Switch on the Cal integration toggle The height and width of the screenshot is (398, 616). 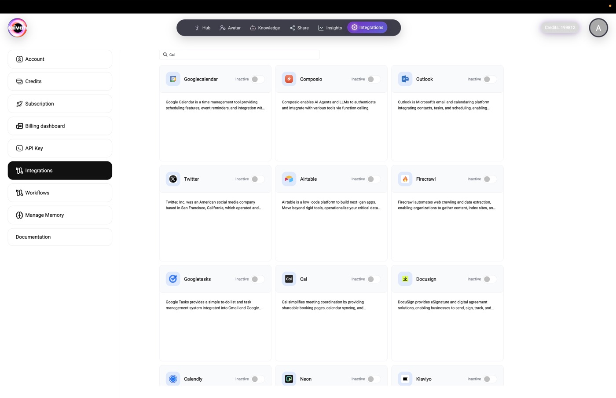click(374, 279)
